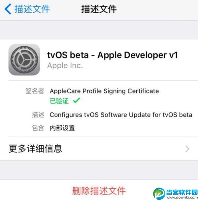Click the Configures tvOS Software Update description
Screen dimensions: 198x202
click(x=121, y=115)
